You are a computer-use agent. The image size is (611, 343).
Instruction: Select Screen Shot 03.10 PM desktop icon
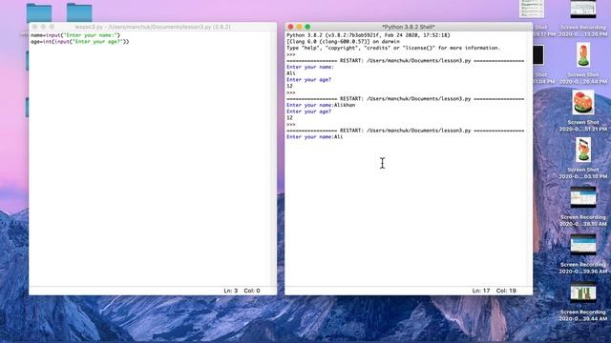coord(583,150)
